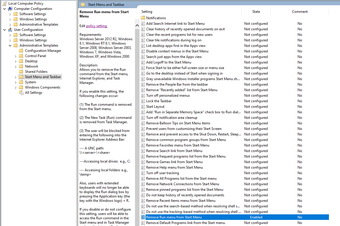Select Start Menu and Taskbar in tree
The width and height of the screenshot is (340, 226).
(x=43, y=77)
